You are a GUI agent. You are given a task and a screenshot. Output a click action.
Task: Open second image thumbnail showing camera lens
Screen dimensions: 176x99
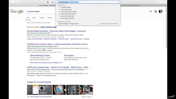(x=45, y=90)
